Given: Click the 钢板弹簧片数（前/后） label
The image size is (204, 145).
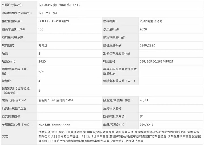Looking at the screenshot, I should coord(15,71).
